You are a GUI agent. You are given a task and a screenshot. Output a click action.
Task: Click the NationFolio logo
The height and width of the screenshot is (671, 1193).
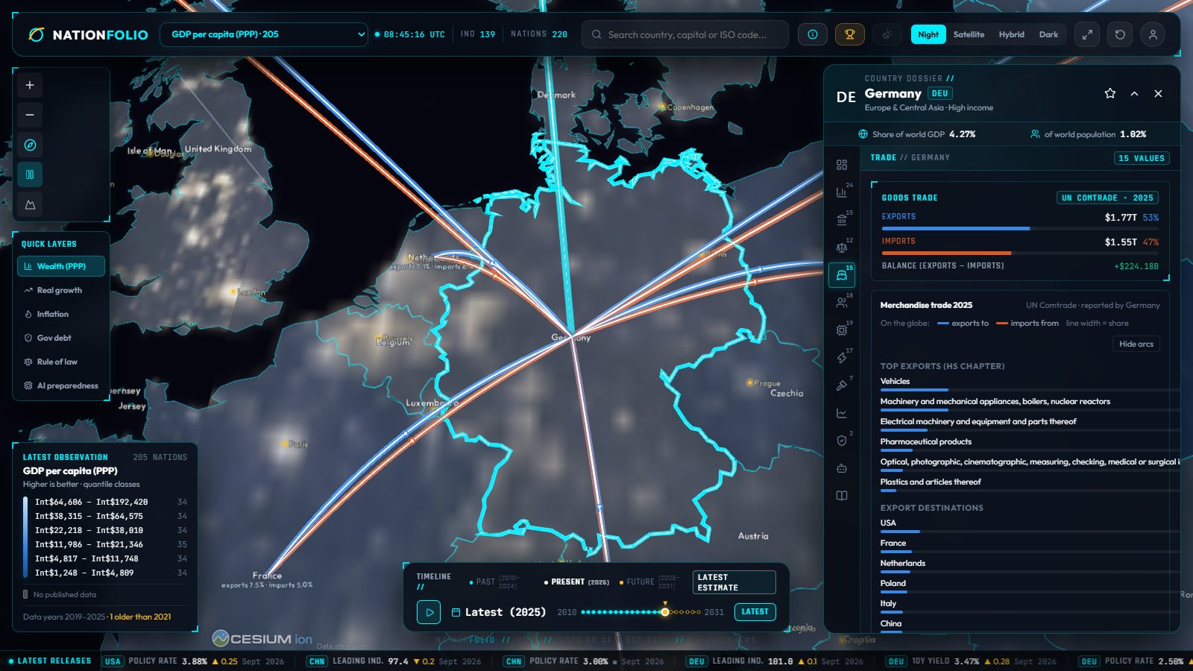pyautogui.click(x=88, y=34)
